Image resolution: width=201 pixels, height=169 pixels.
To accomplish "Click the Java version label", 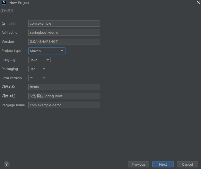I will coord(11,78).
